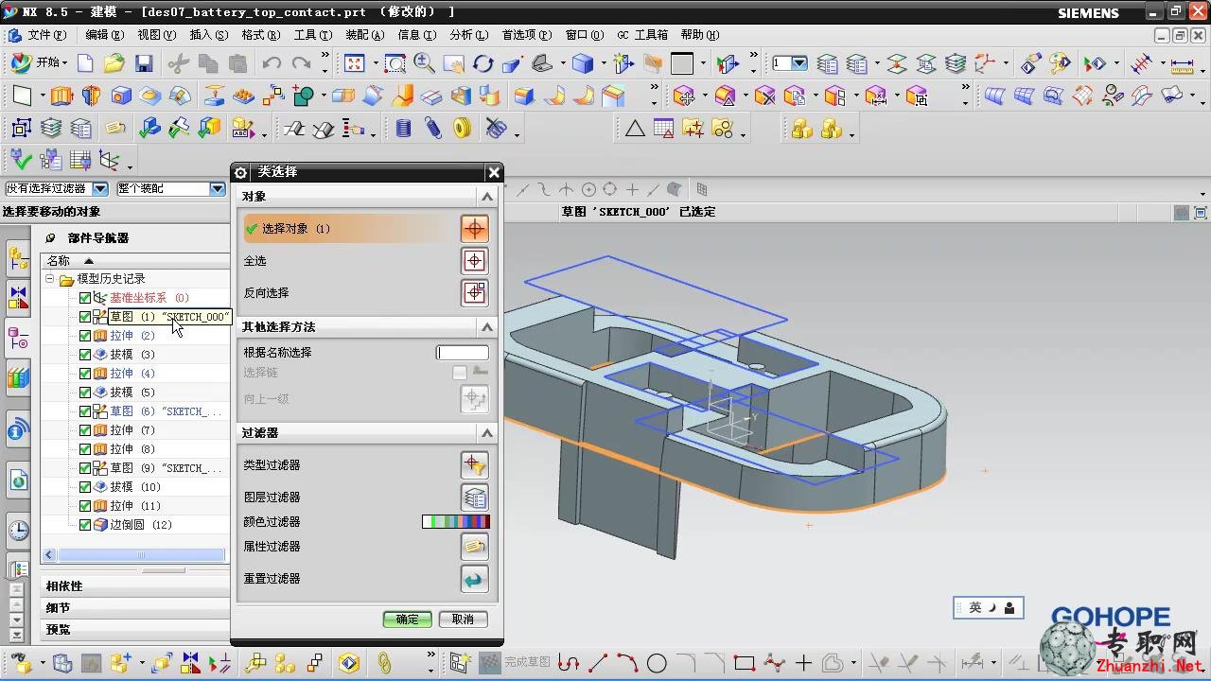Click the blue cylinder spring icon
This screenshot has height=681, width=1211.
[x=404, y=128]
